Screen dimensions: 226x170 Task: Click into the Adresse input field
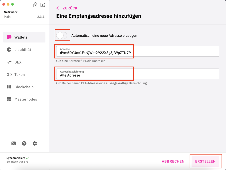(x=138, y=53)
